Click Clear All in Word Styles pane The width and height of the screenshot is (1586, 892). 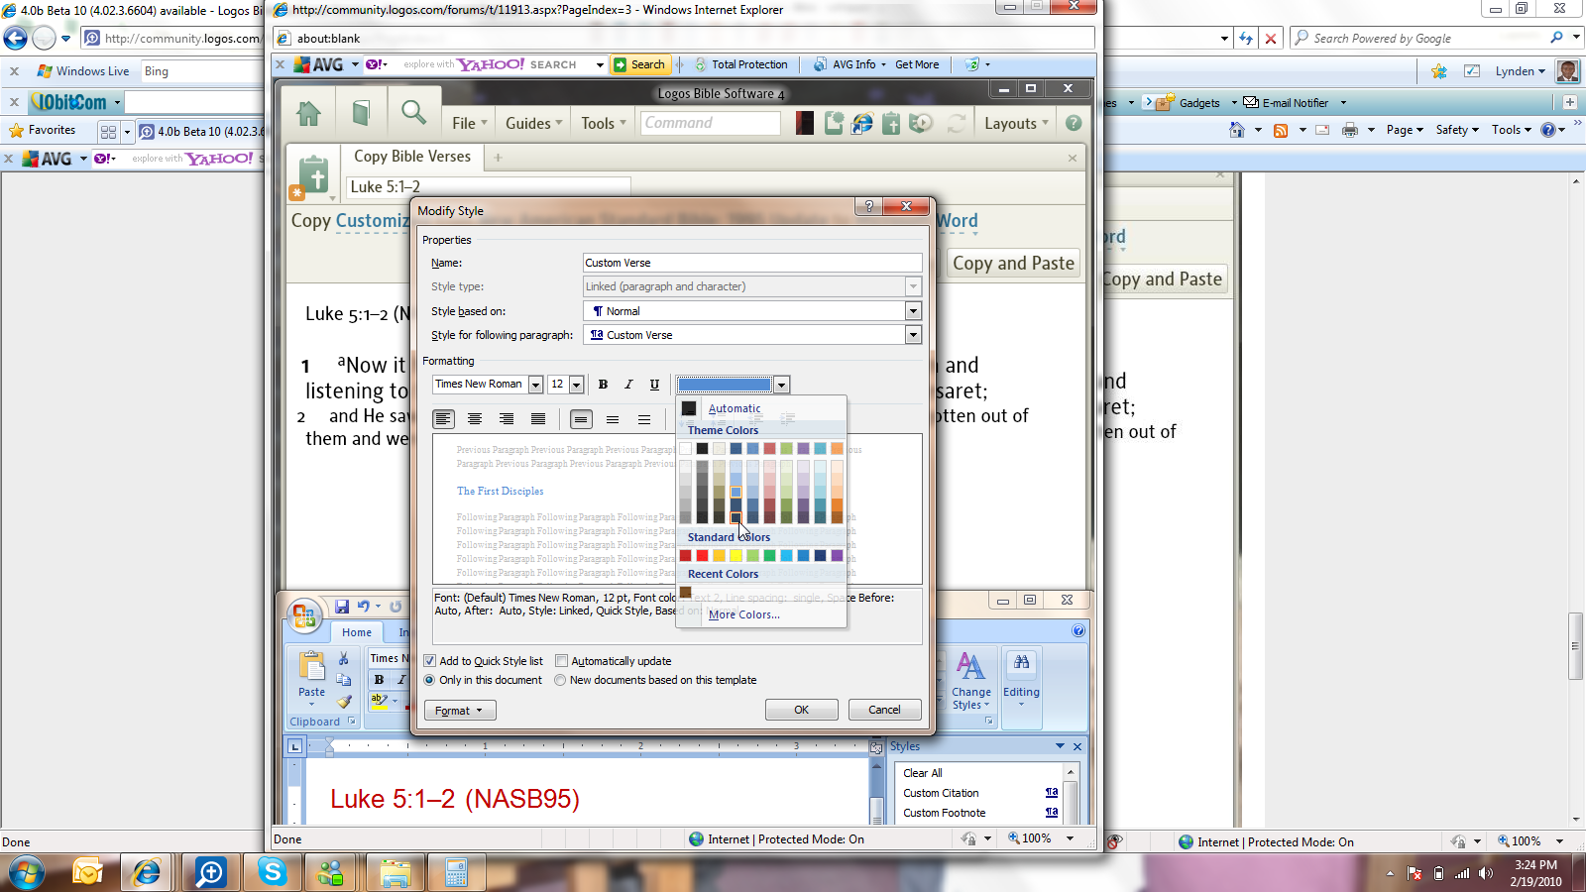tap(923, 773)
